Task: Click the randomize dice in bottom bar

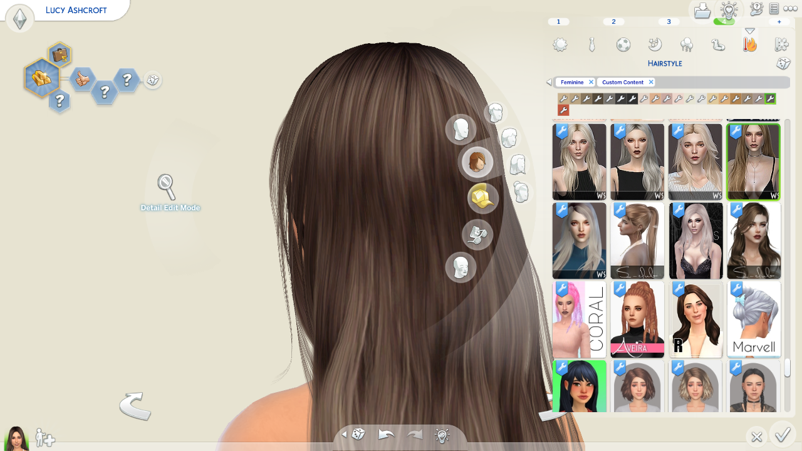Action: point(358,434)
